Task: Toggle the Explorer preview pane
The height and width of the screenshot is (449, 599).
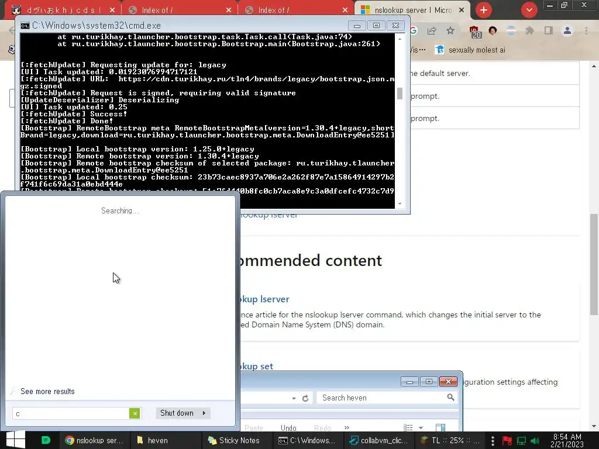Action: 440,427
